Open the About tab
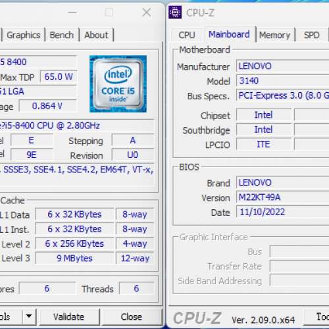The image size is (329, 329). click(96, 35)
